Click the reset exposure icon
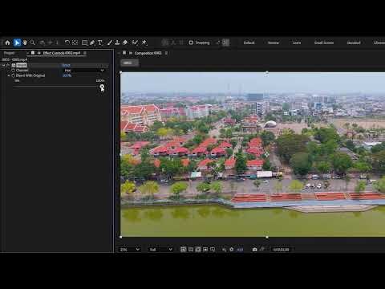Viewport: 385px width, 289px height. point(232,250)
